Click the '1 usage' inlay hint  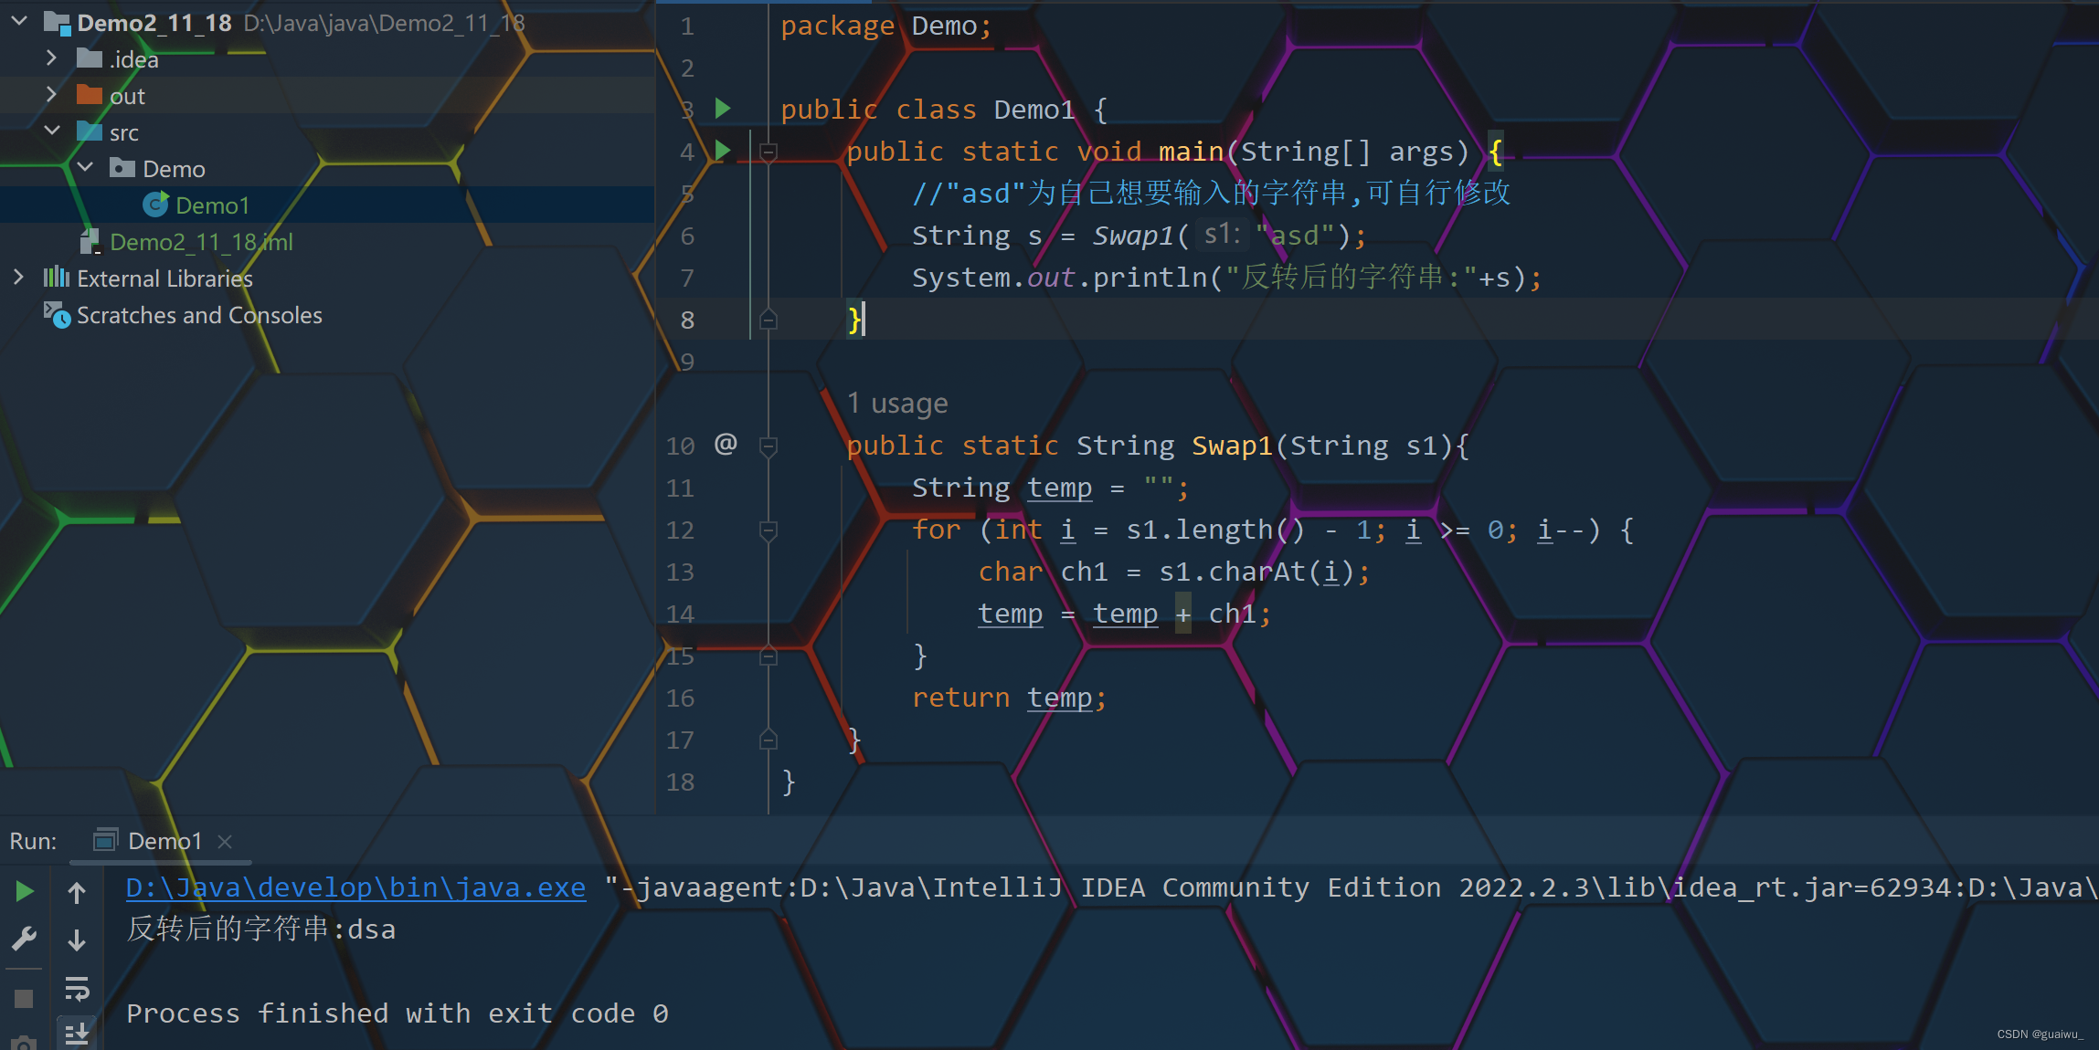tap(897, 403)
